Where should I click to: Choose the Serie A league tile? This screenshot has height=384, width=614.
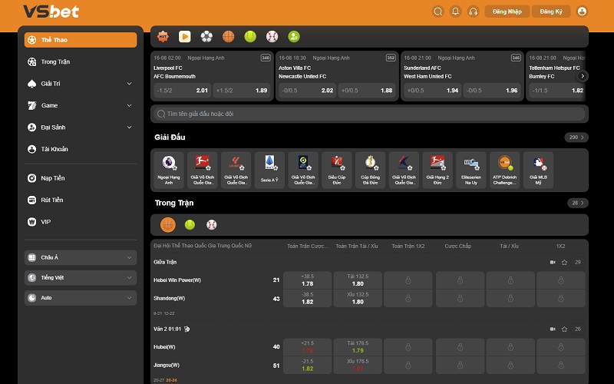[x=269, y=170]
